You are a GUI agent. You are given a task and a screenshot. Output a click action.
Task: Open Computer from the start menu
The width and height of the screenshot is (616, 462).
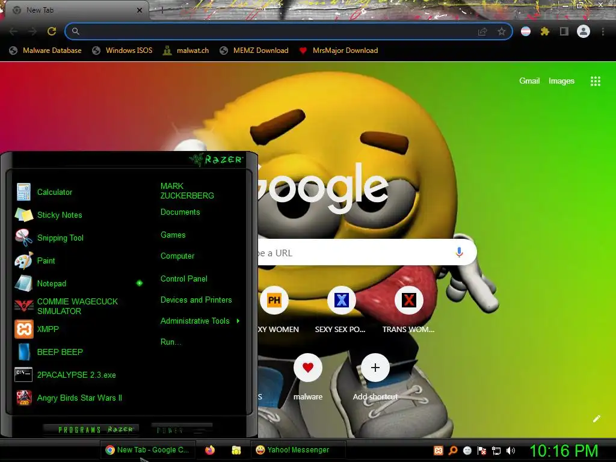coord(177,256)
